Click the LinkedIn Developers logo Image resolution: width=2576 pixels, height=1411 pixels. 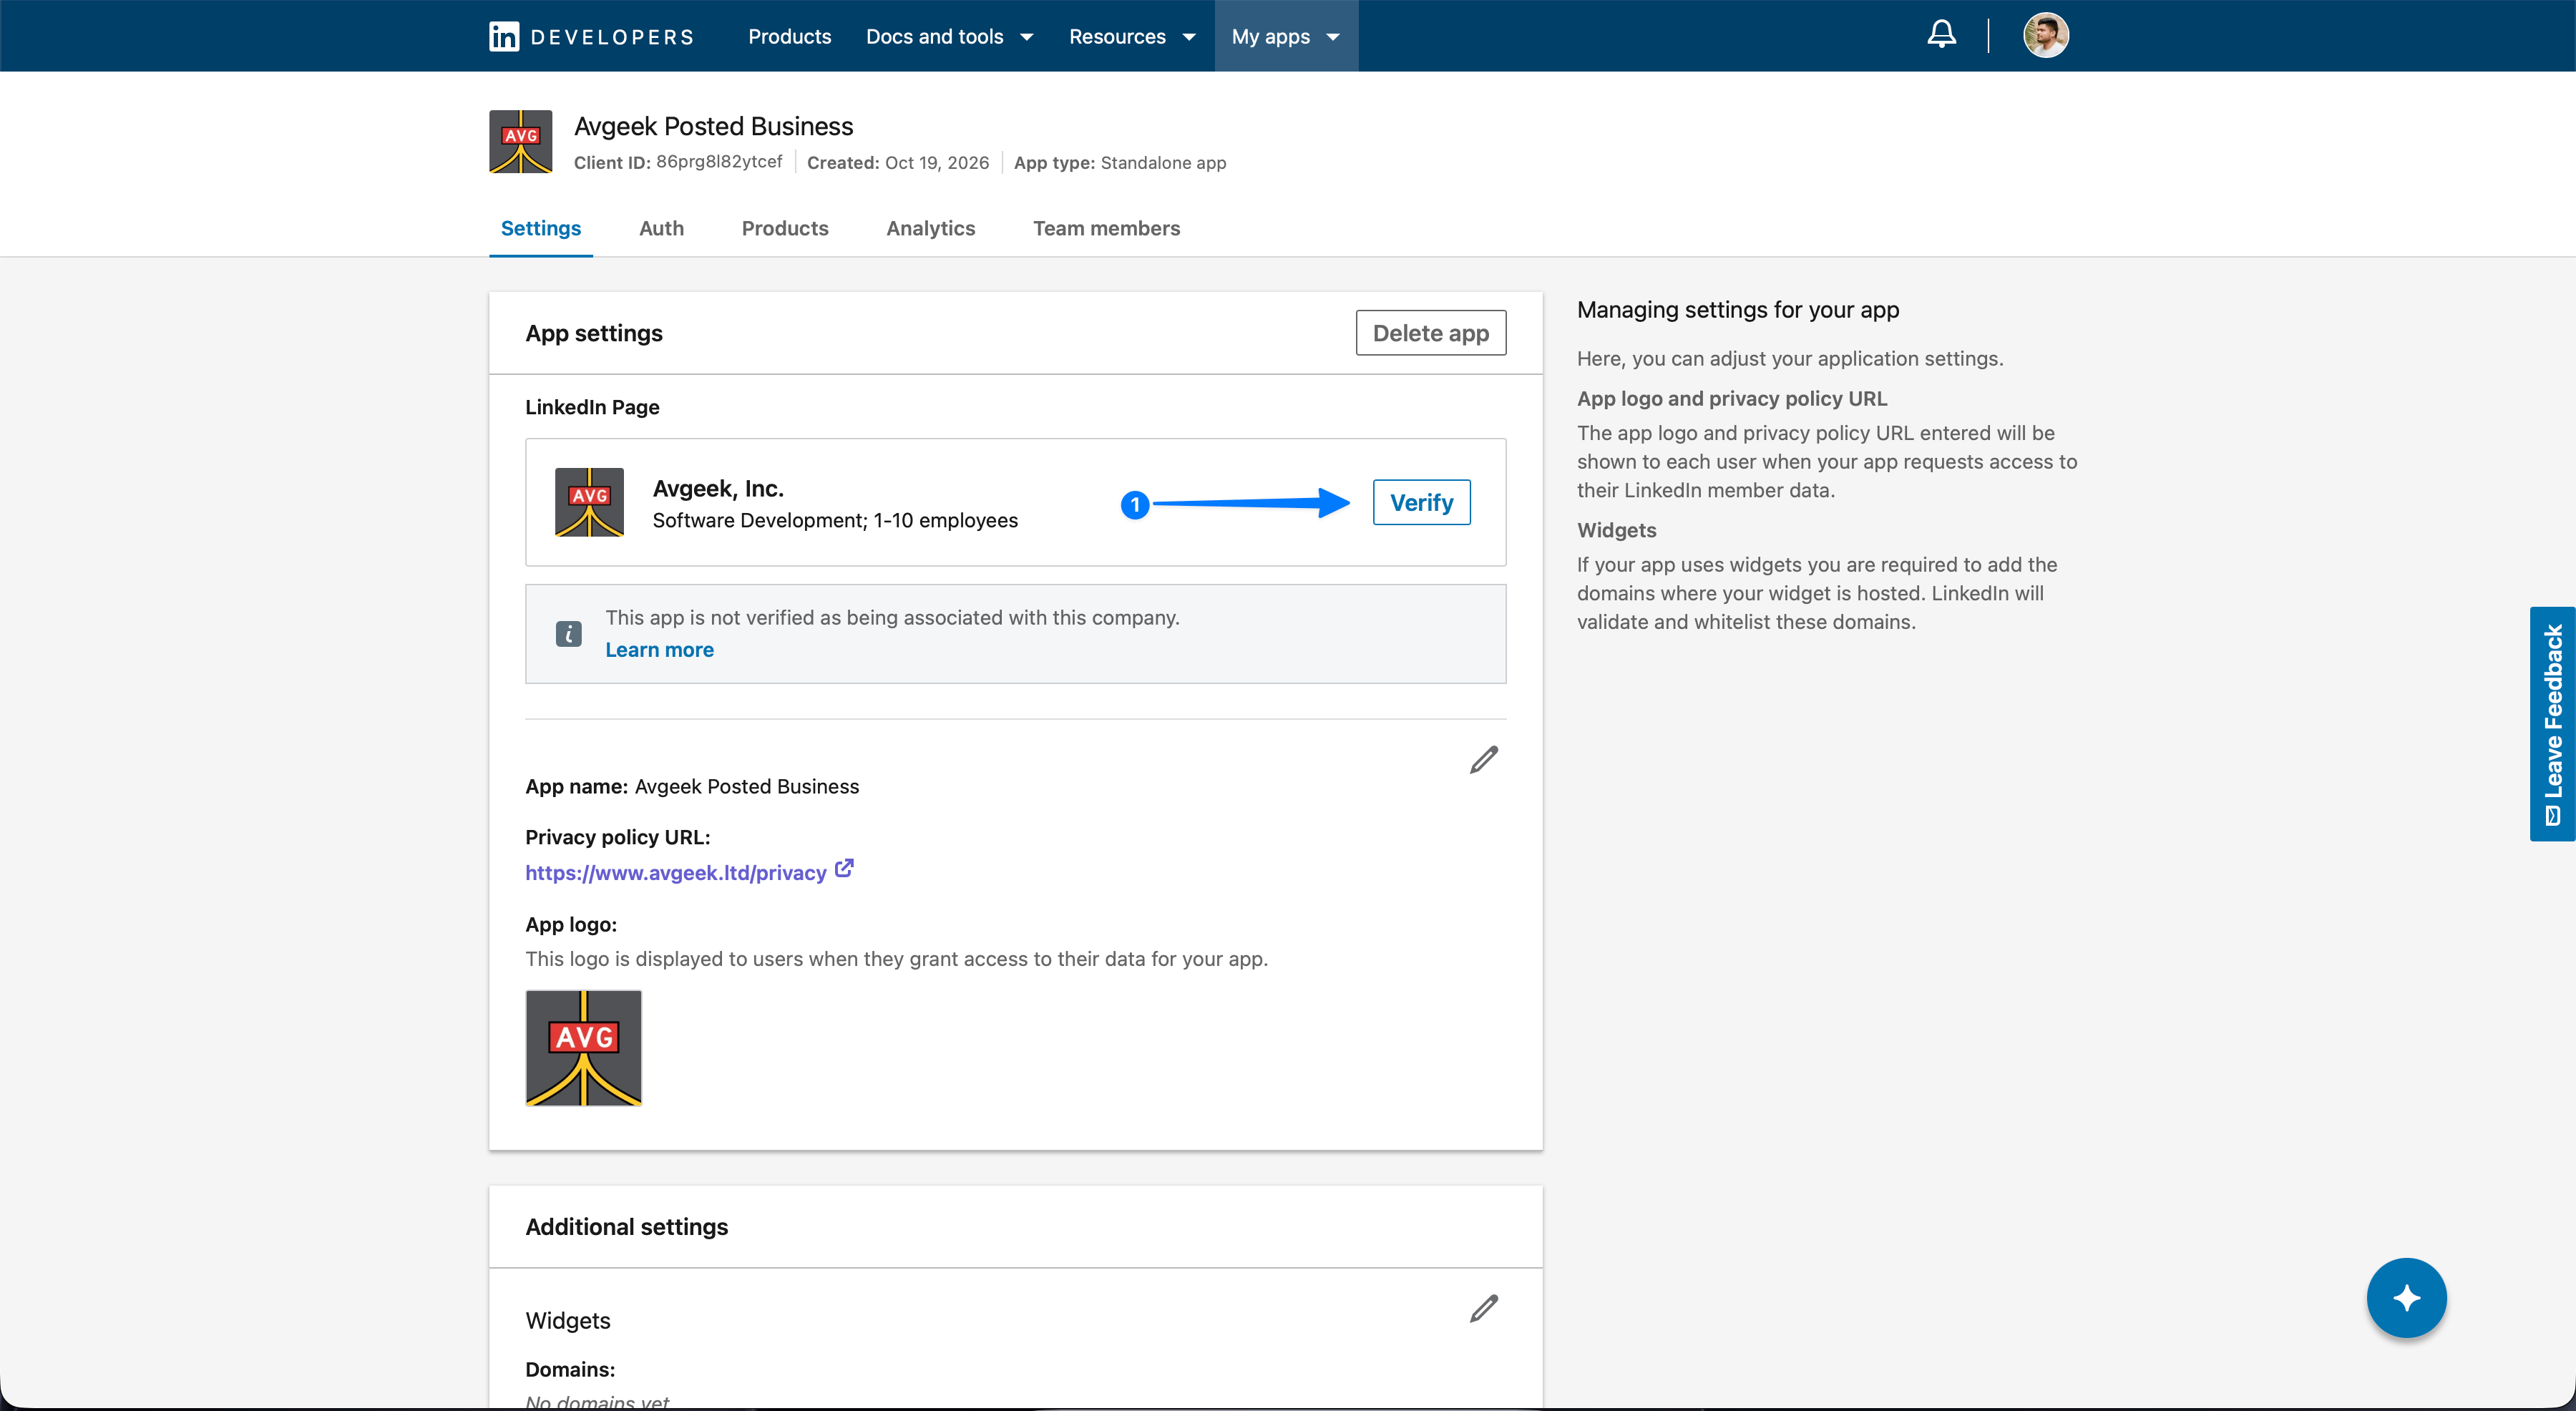pyautogui.click(x=591, y=37)
